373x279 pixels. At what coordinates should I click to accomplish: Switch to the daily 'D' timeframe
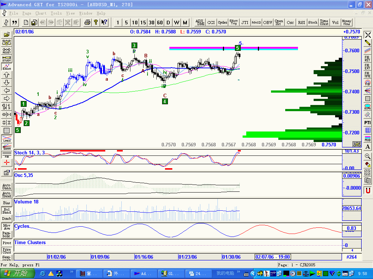[168, 23]
